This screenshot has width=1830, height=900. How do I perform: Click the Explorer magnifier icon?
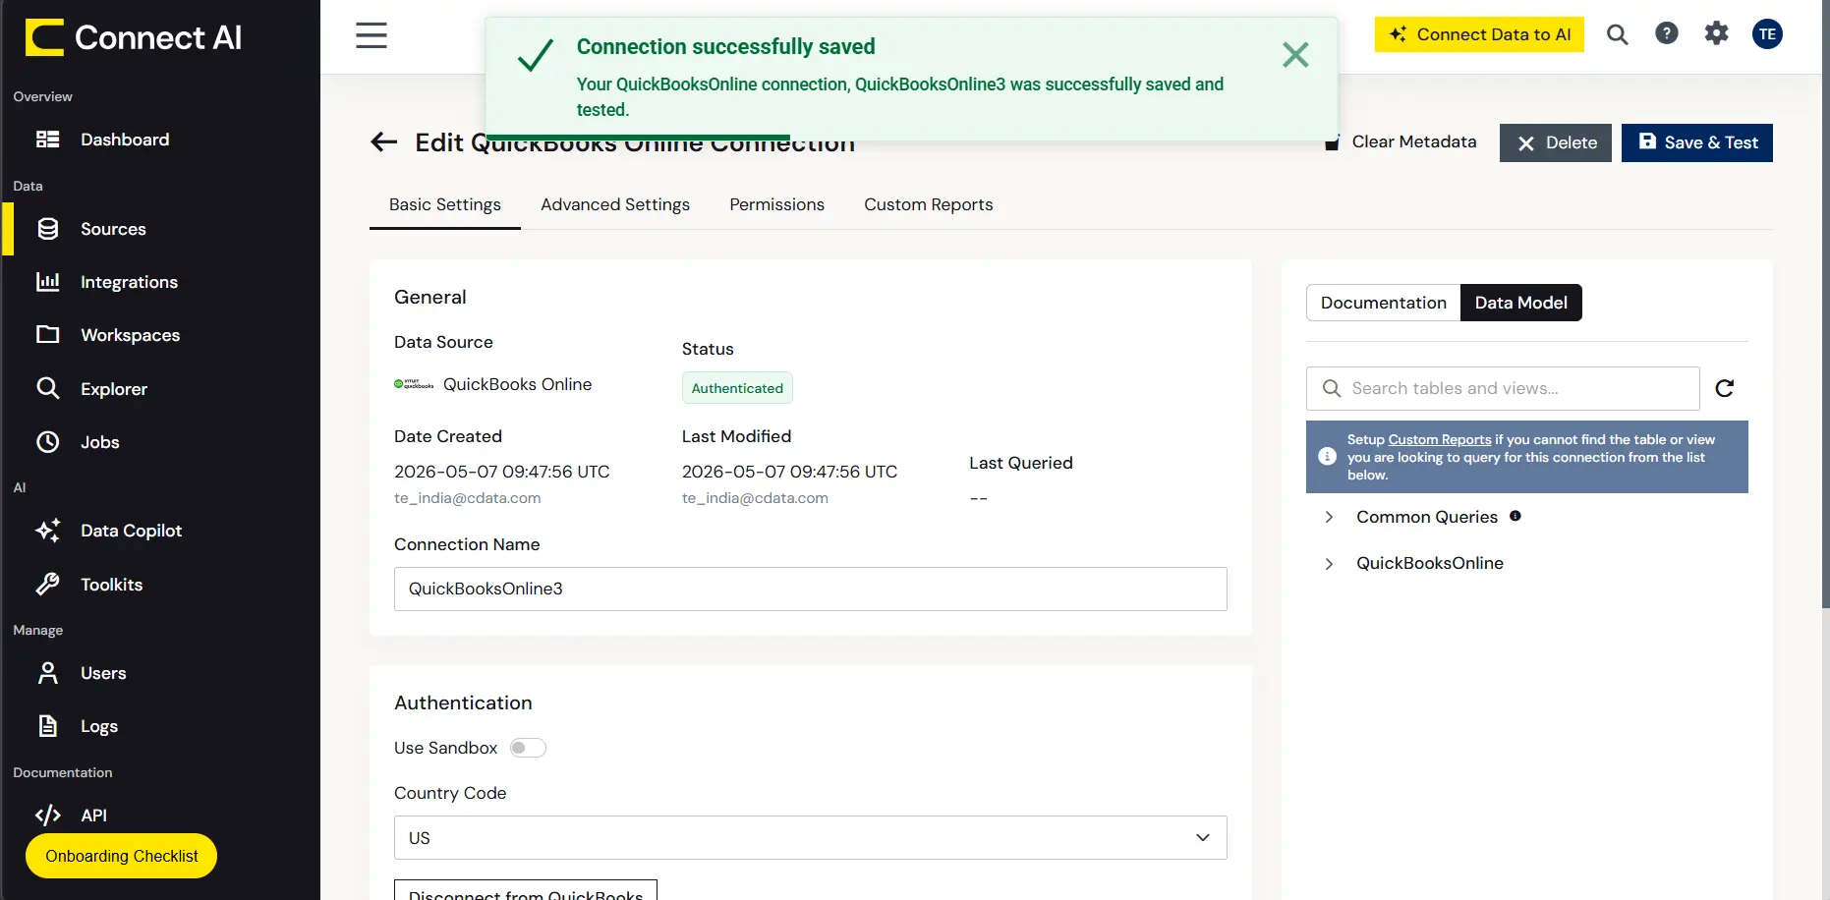pos(47,388)
